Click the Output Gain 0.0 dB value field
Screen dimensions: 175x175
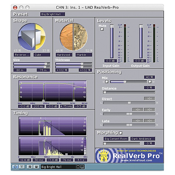pos(140,61)
